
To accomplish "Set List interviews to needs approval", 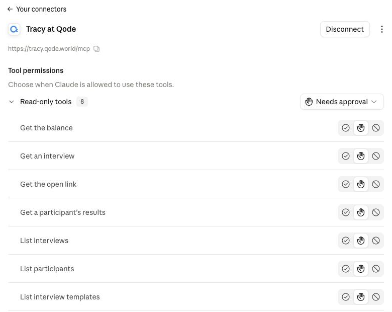I will [x=361, y=241].
